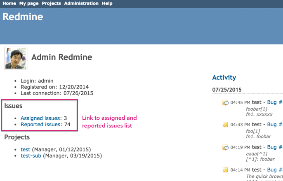Click the 'foobar[1]' activity description
This screenshot has height=181, width=283.
tap(257, 109)
